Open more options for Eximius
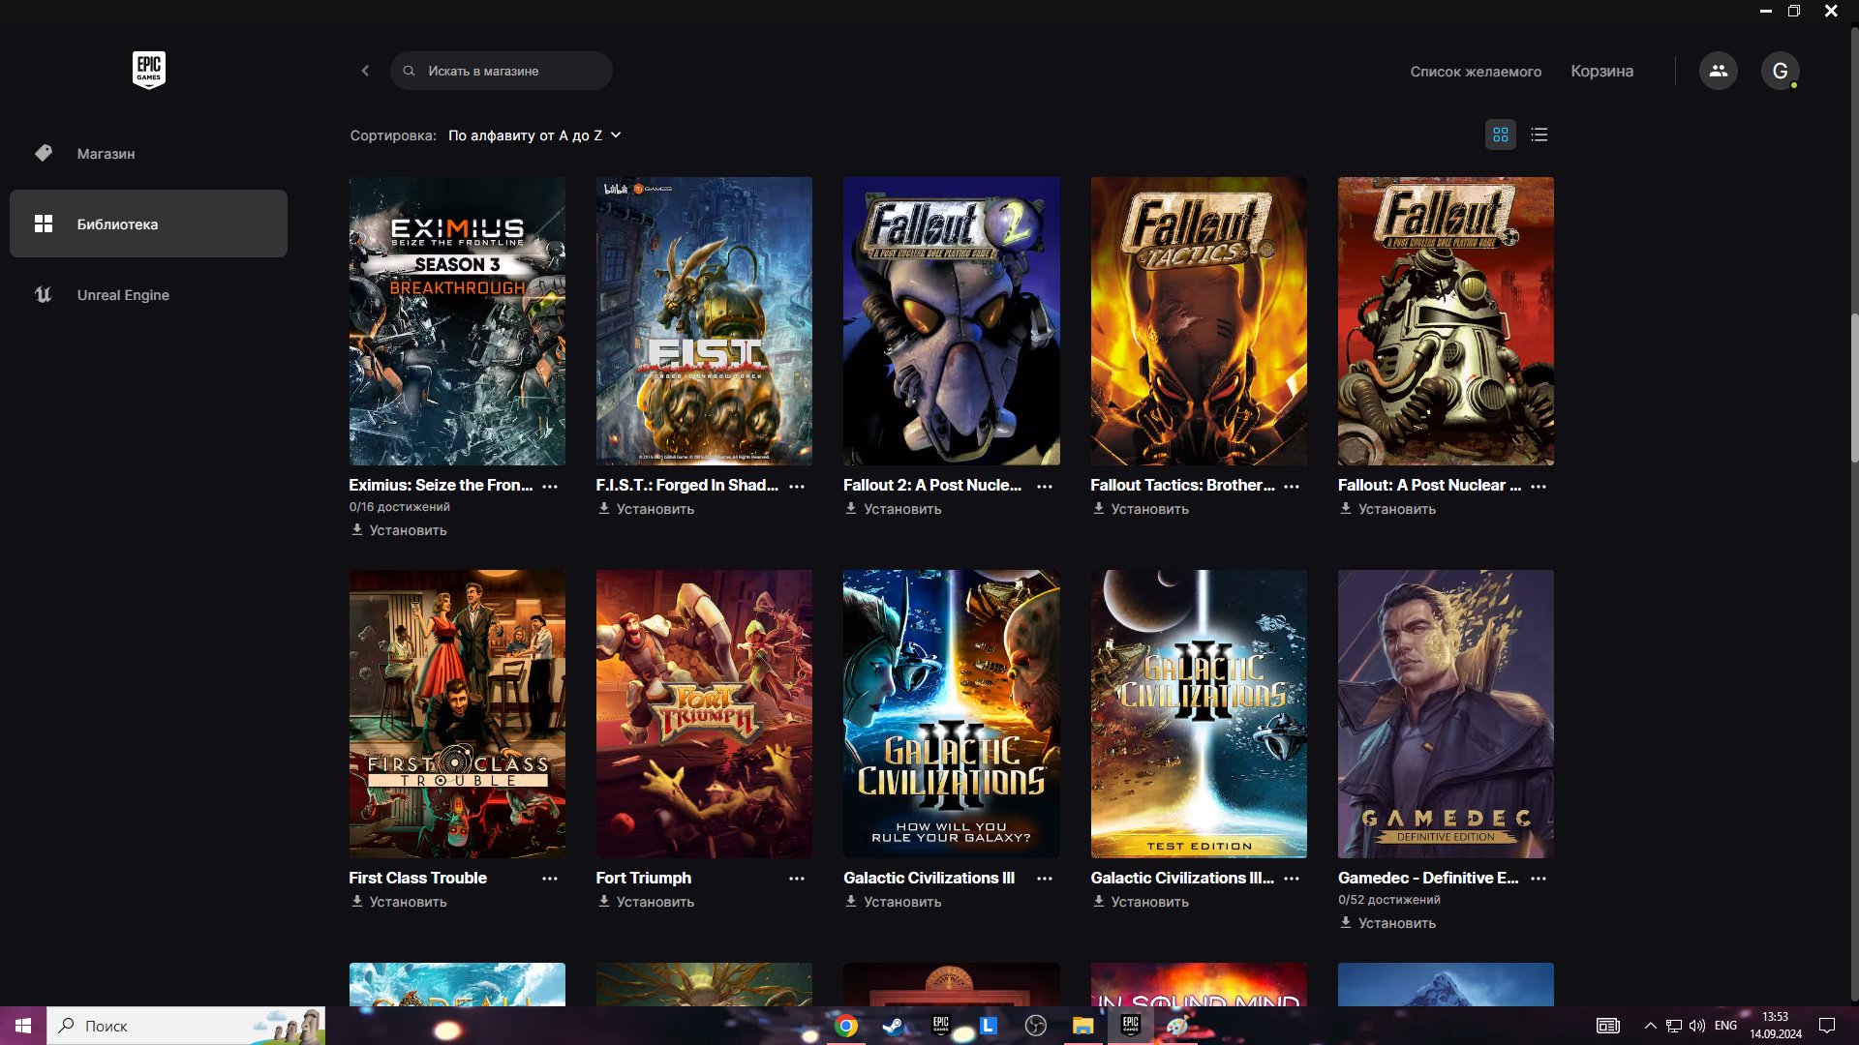1859x1045 pixels. pos(550,487)
